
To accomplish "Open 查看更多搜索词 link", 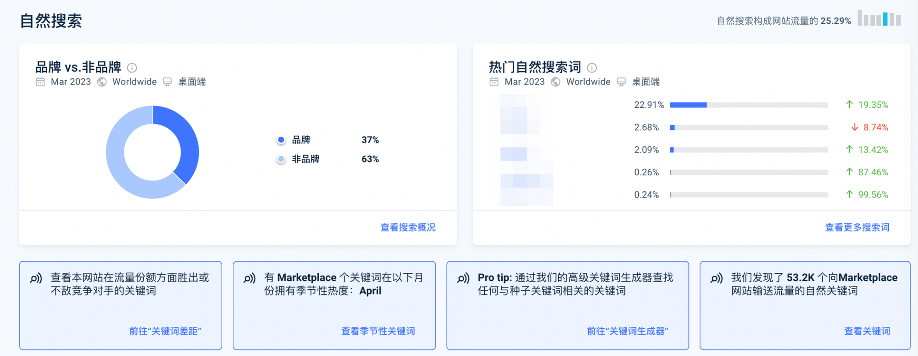I will 857,227.
